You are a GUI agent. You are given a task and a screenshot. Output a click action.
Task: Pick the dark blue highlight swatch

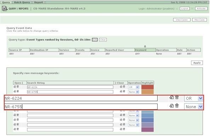[x=147, y=120]
